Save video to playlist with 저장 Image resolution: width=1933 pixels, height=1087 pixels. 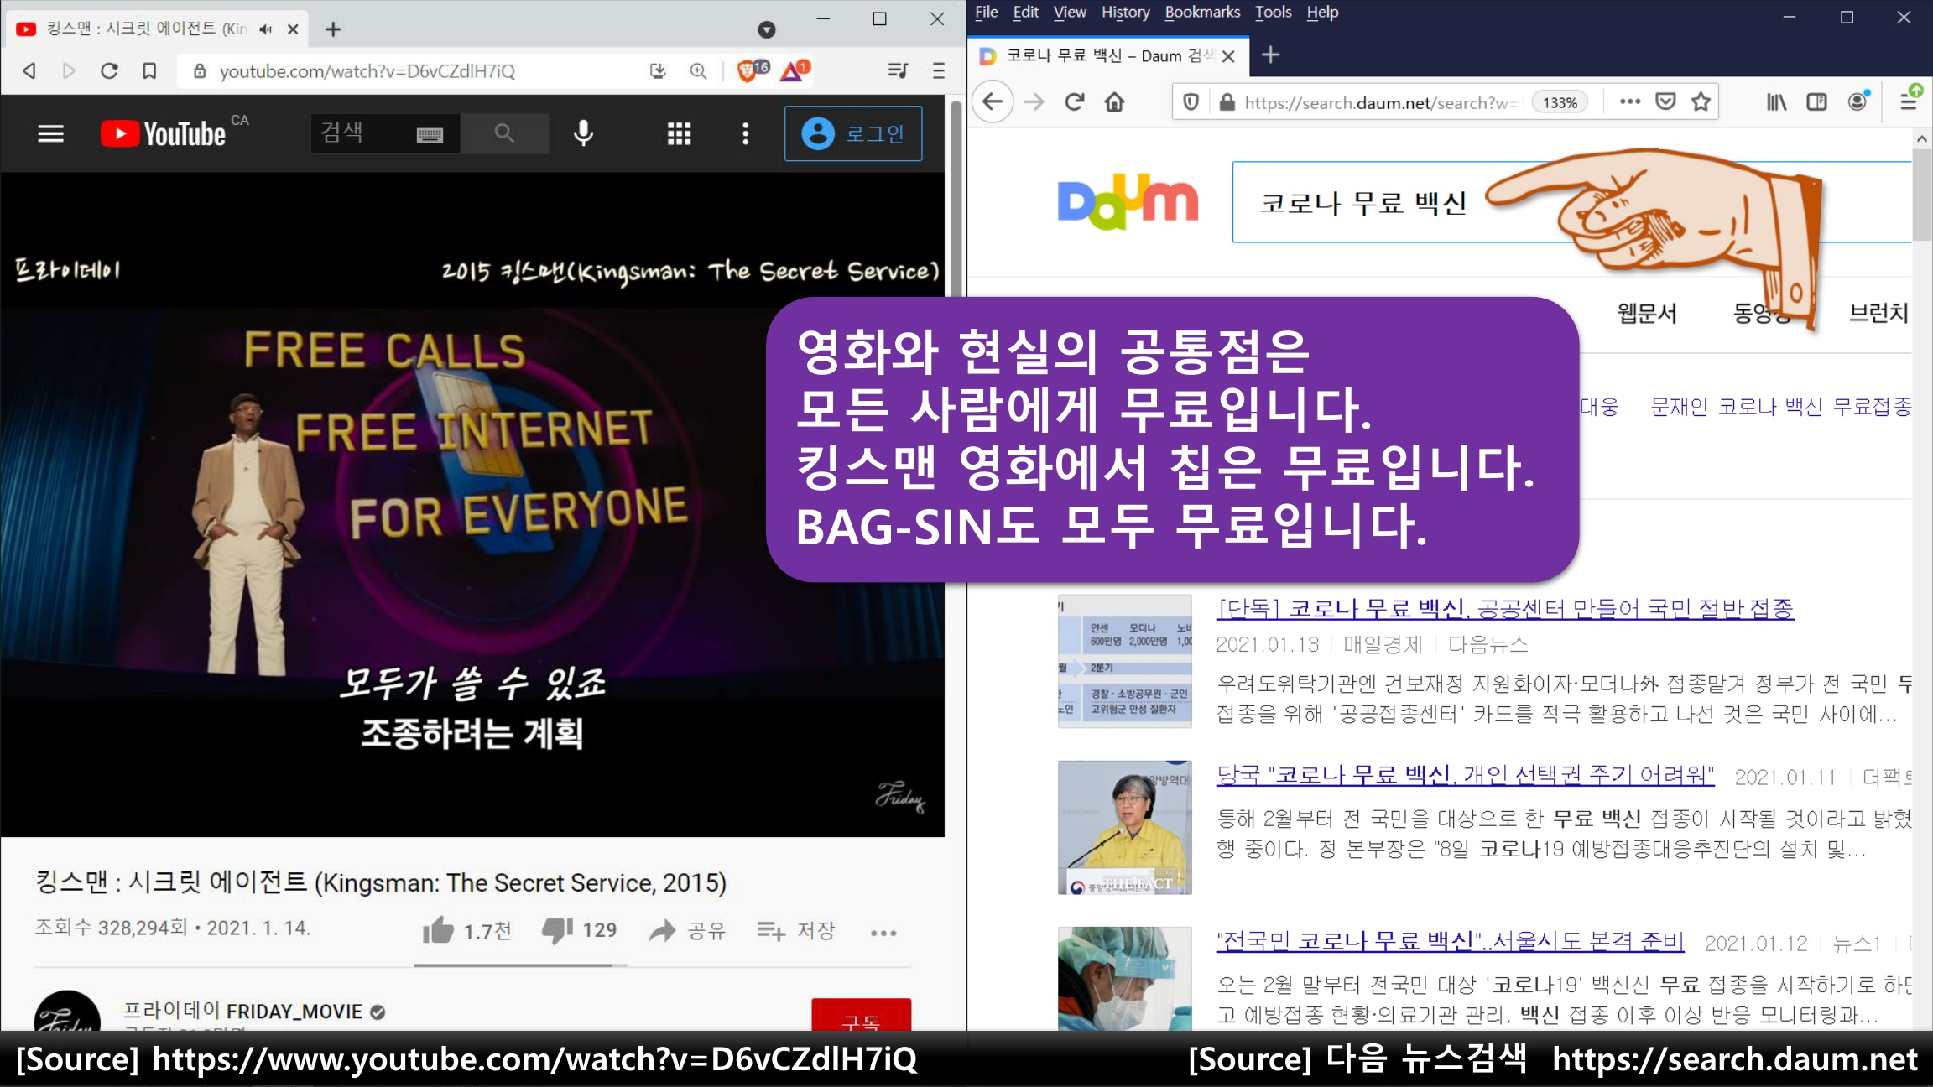coord(795,930)
